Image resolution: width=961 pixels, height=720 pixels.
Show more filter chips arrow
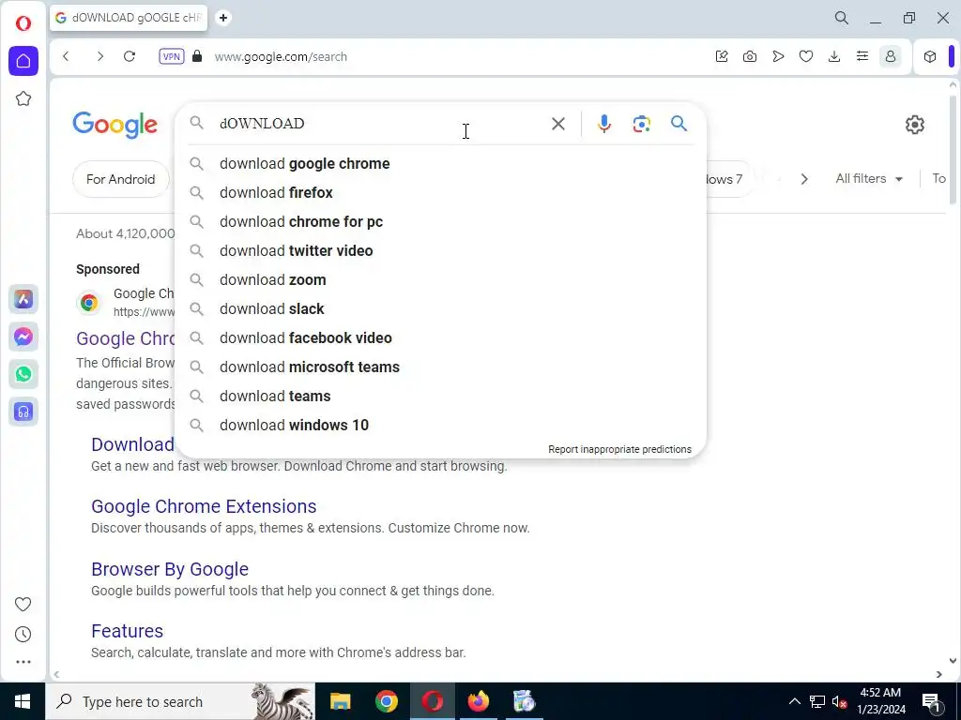click(x=804, y=179)
